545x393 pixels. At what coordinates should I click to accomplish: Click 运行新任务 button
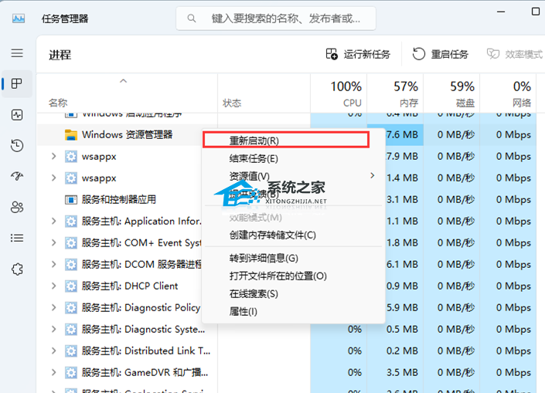coord(358,54)
